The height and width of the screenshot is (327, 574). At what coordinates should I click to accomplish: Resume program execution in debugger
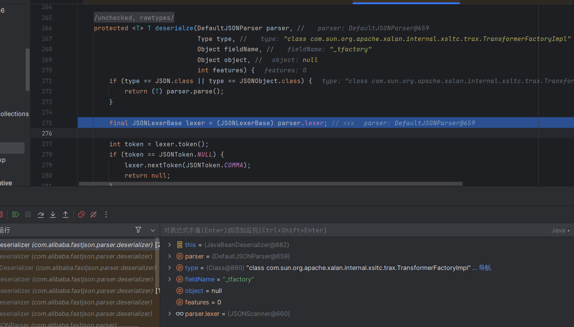[x=16, y=214]
